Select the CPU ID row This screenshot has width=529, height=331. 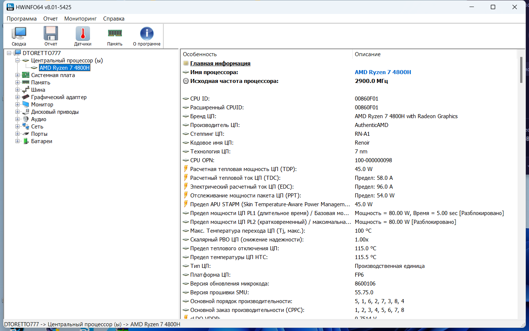349,98
